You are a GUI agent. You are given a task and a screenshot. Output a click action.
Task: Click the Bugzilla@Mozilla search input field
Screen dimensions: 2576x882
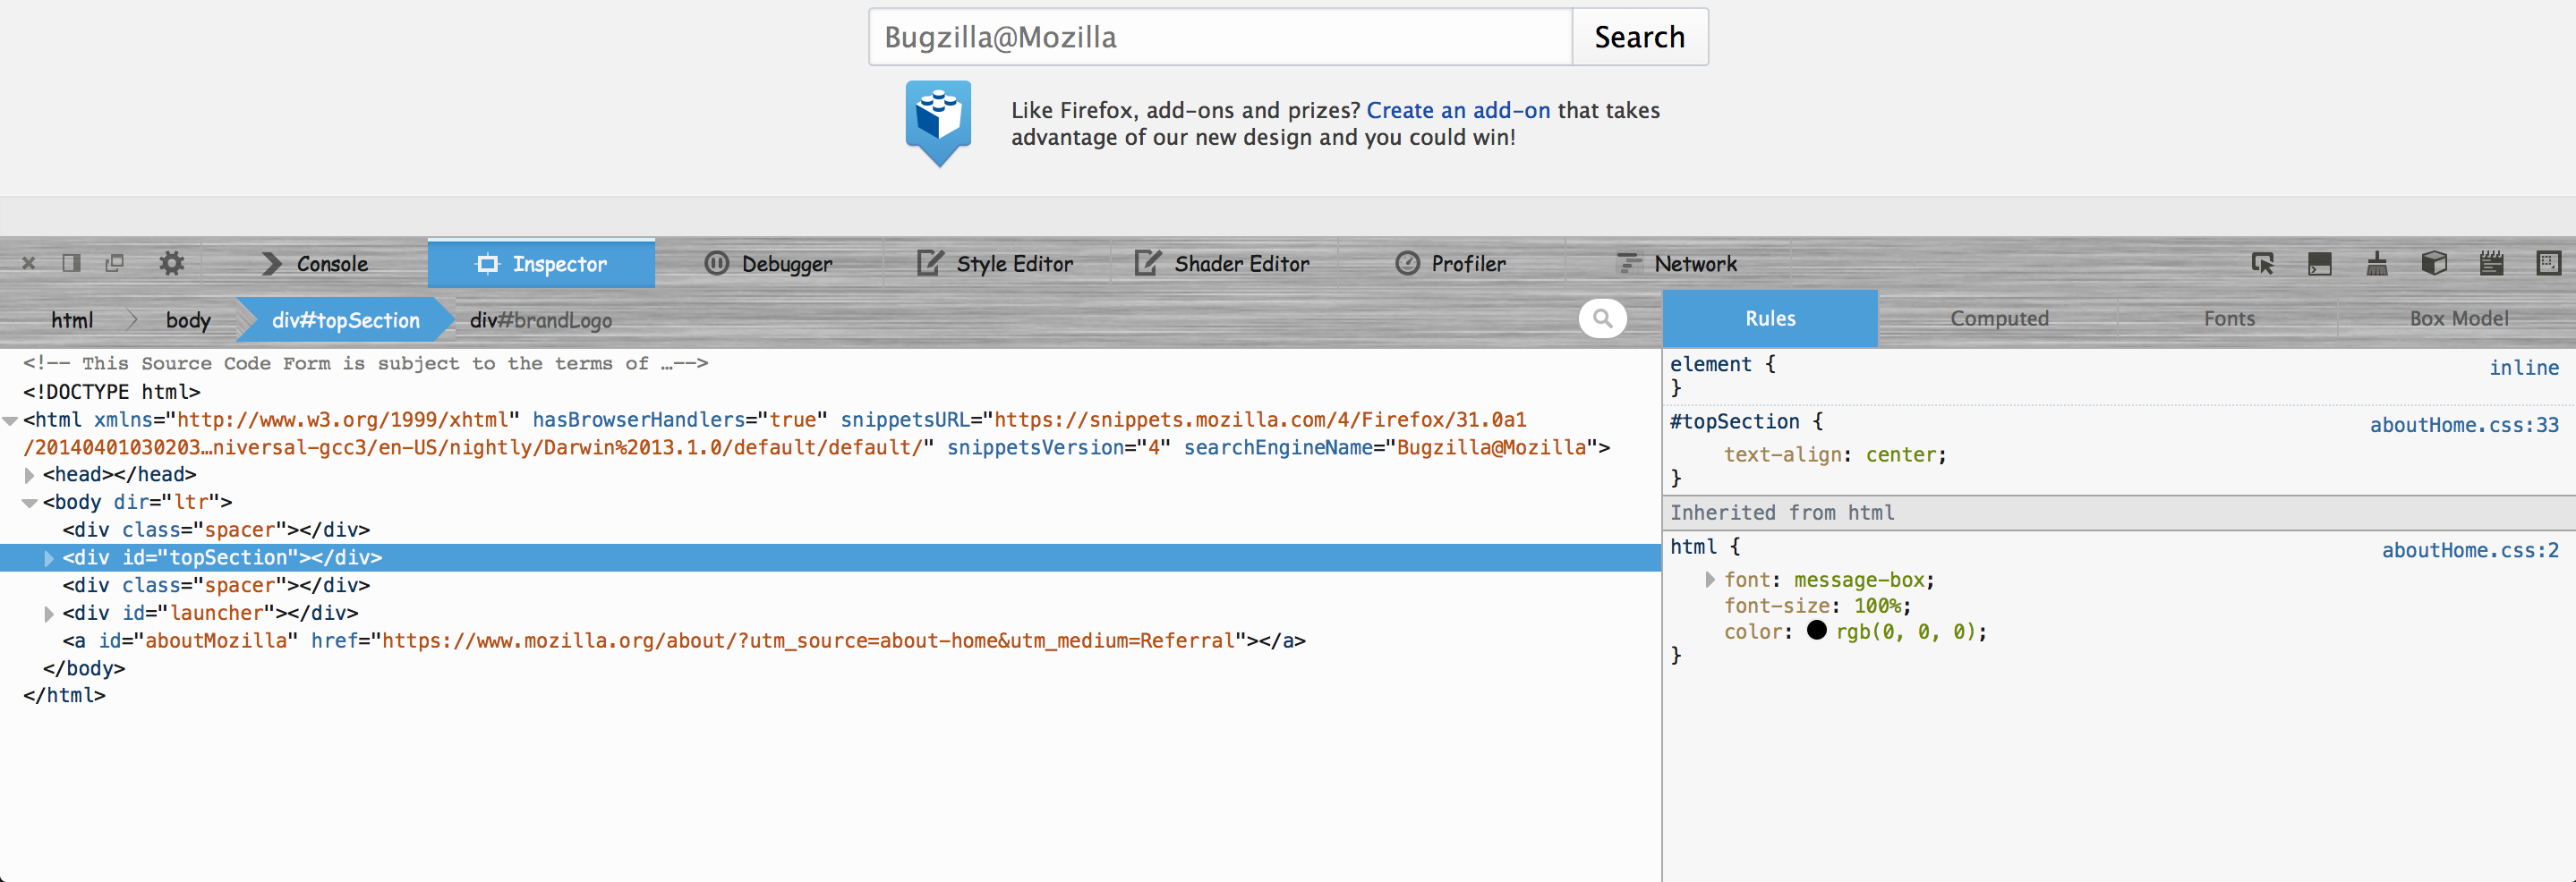click(x=1220, y=37)
